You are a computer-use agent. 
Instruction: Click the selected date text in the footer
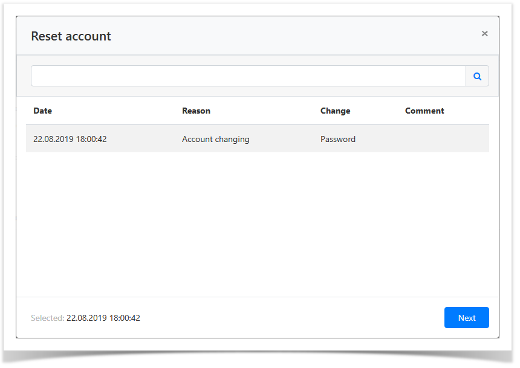point(103,317)
